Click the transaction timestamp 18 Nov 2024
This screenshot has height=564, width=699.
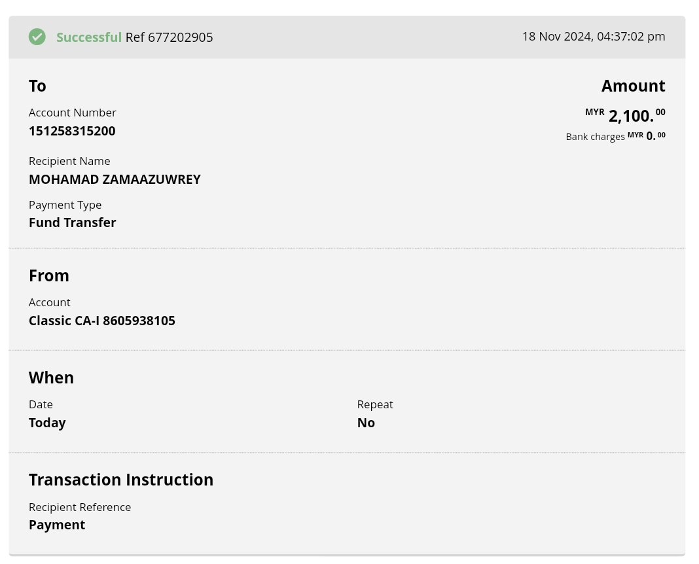[x=593, y=37]
